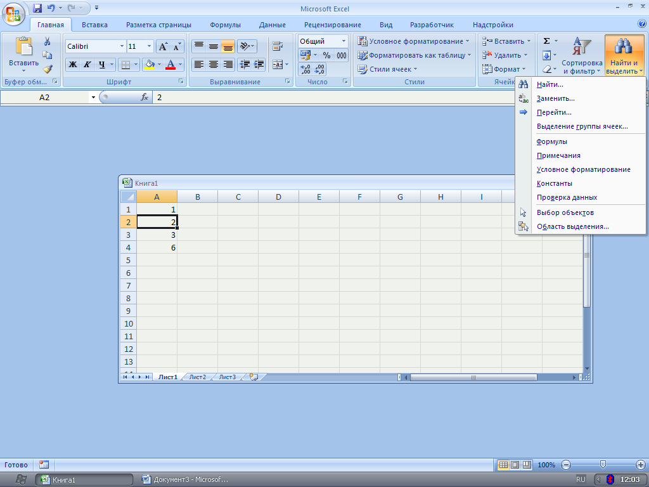Toggle bottom vertical alignment

tap(228, 46)
